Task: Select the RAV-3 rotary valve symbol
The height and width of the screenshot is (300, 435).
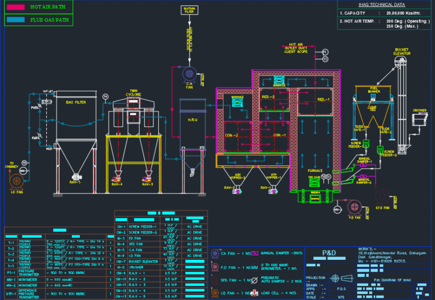Action: 146,179
